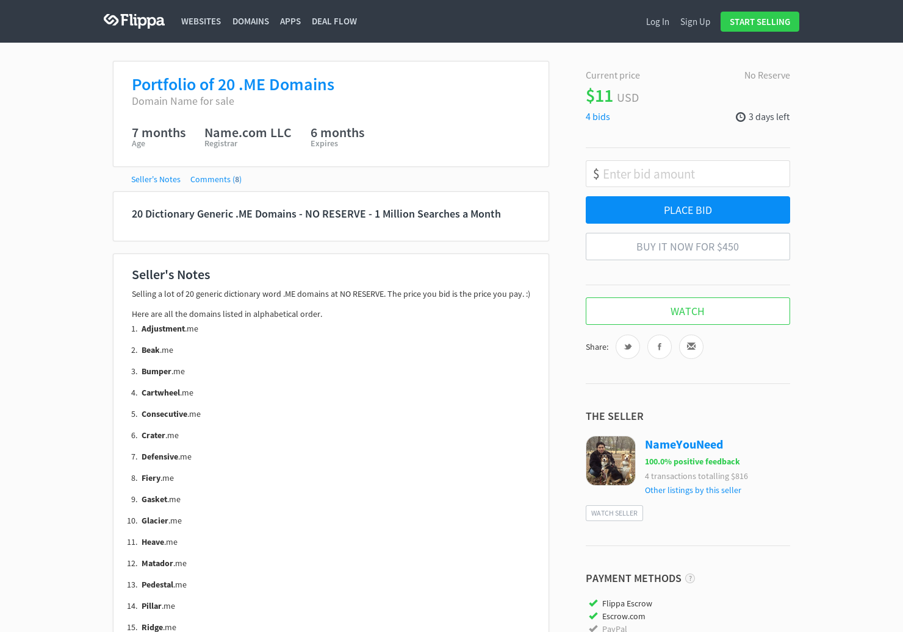Click the Log In link
Viewport: 903px width, 632px height.
[x=658, y=22]
